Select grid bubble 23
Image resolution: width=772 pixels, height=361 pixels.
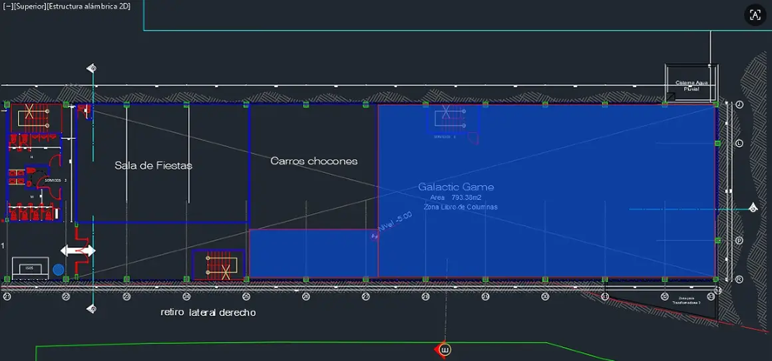coord(126,297)
